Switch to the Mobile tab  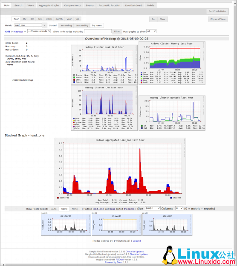[x=151, y=6]
